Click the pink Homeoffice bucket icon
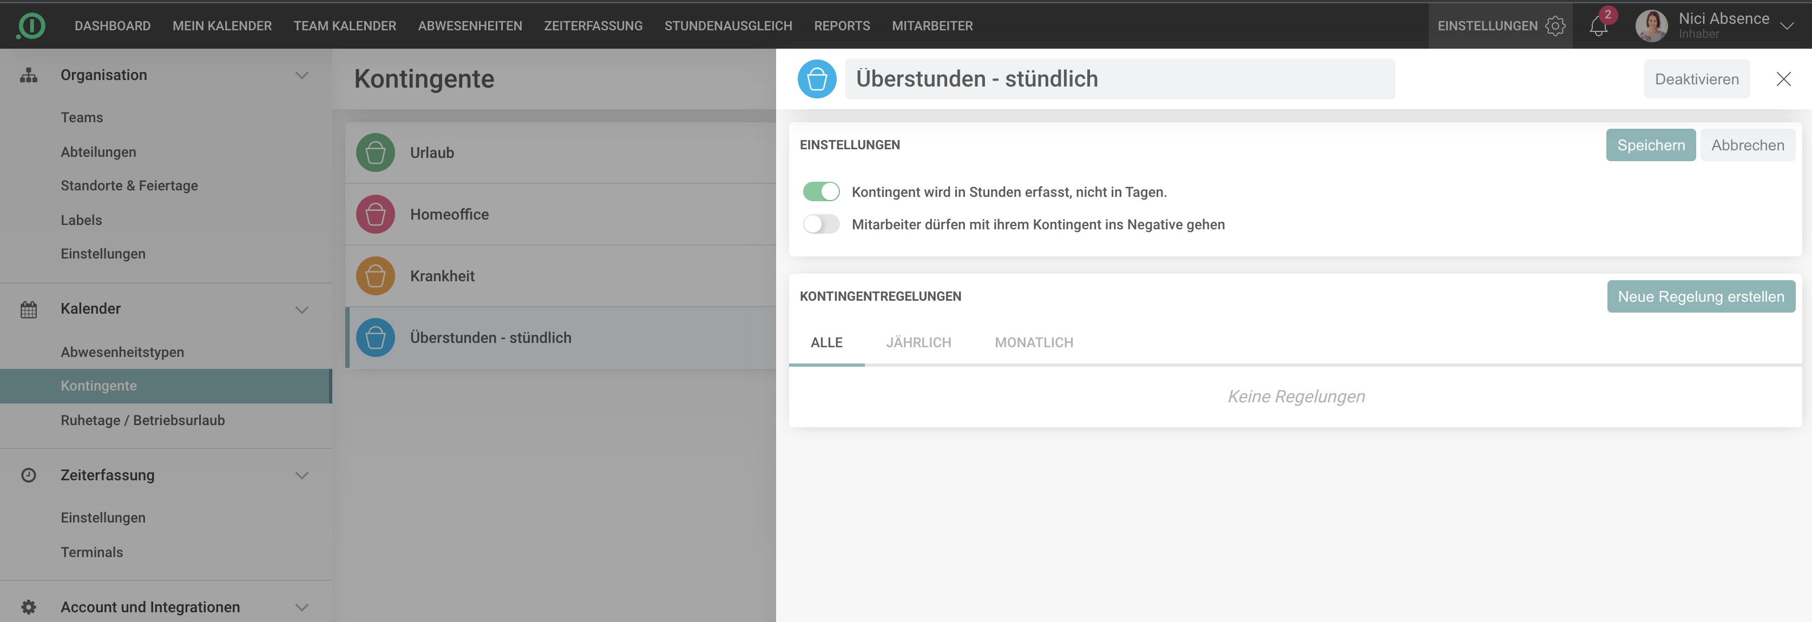Image resolution: width=1812 pixels, height=622 pixels. coord(375,214)
